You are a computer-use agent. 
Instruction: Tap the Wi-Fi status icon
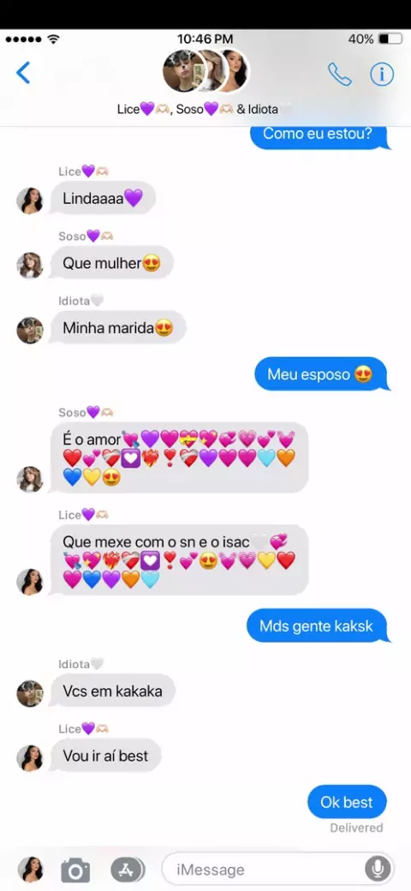54,39
